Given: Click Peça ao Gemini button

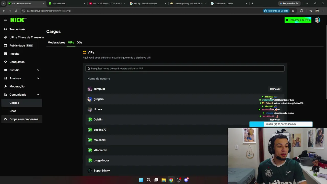Looking at the screenshot, I should (289, 3).
